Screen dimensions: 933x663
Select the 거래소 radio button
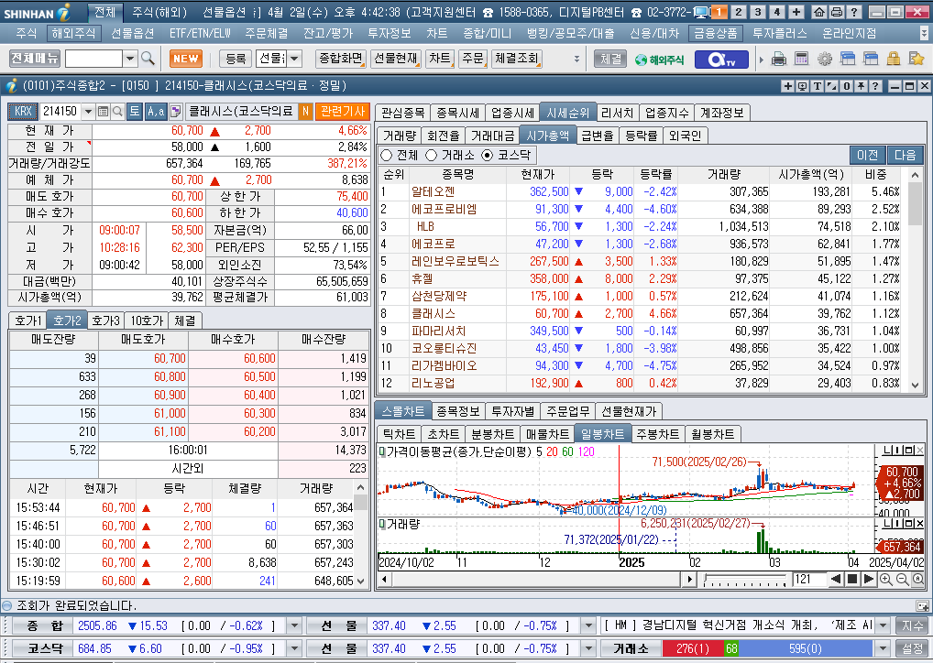pyautogui.click(x=432, y=155)
